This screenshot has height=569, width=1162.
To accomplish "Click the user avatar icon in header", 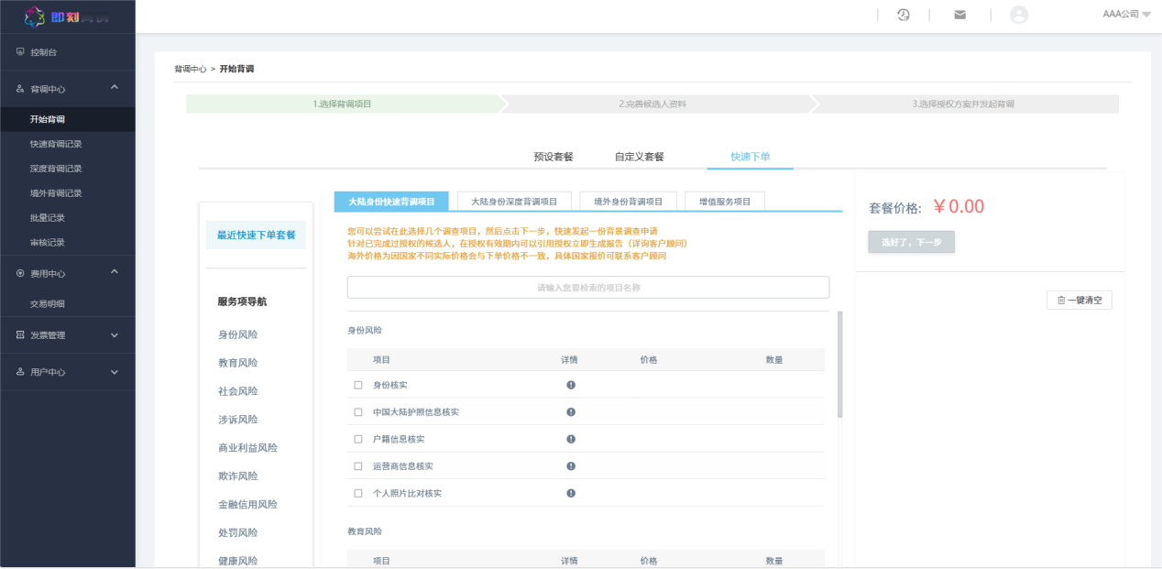I will (1018, 15).
